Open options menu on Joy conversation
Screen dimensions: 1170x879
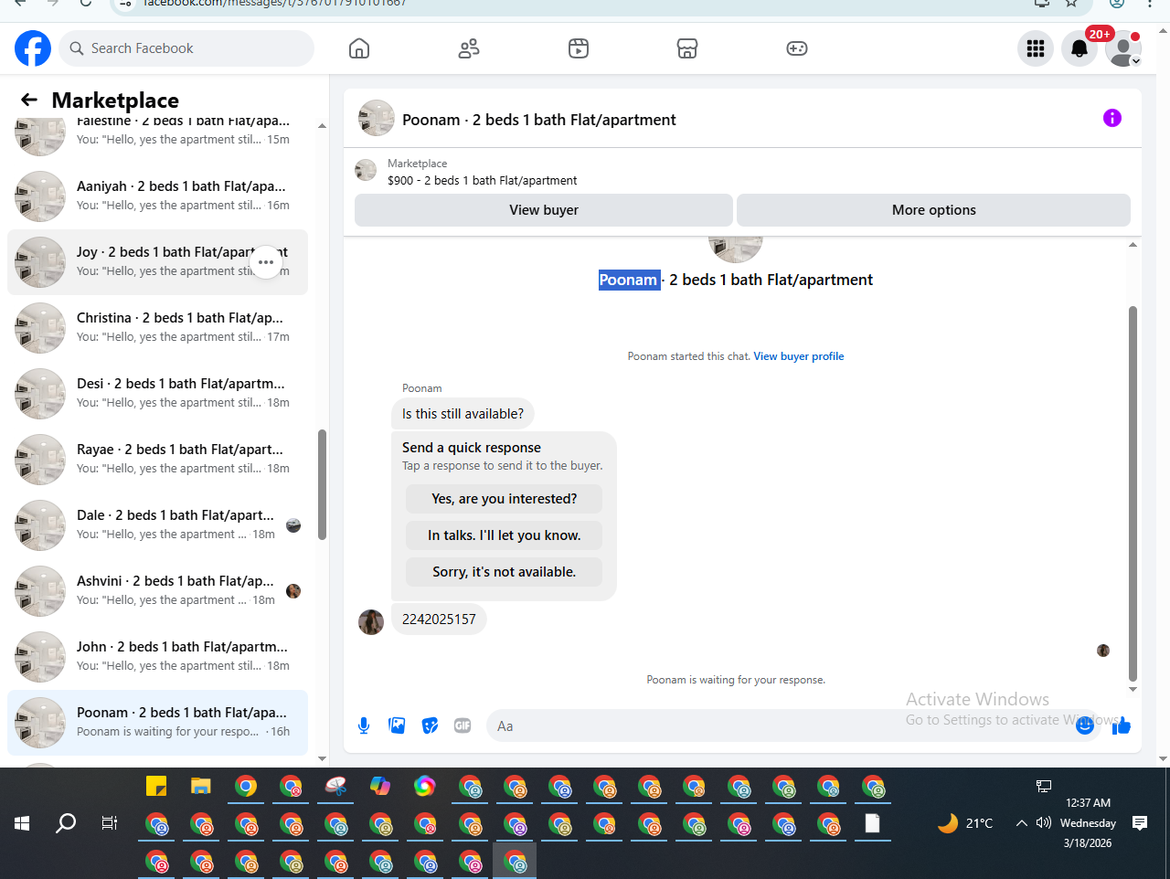(x=266, y=262)
